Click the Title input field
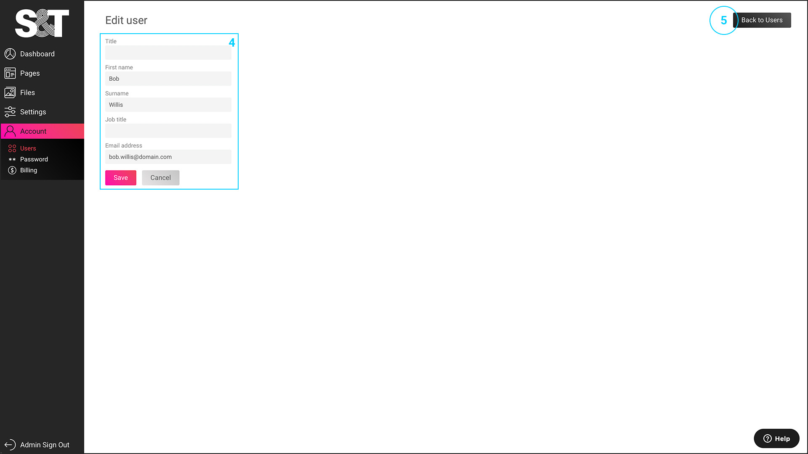This screenshot has height=454, width=808. click(168, 52)
